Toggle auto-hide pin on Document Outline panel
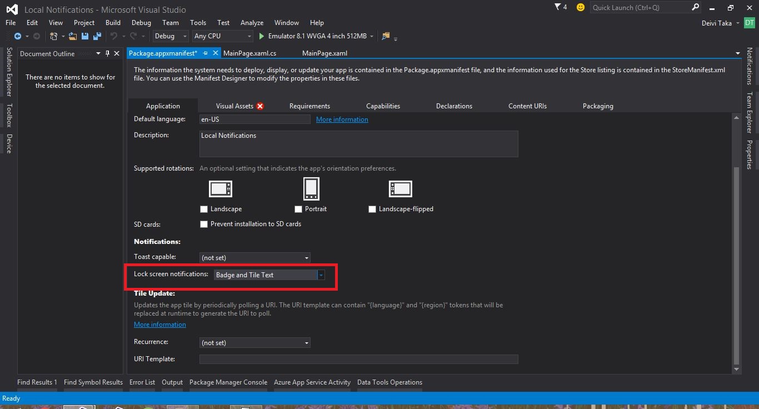The height and width of the screenshot is (409, 759). pyautogui.click(x=107, y=53)
